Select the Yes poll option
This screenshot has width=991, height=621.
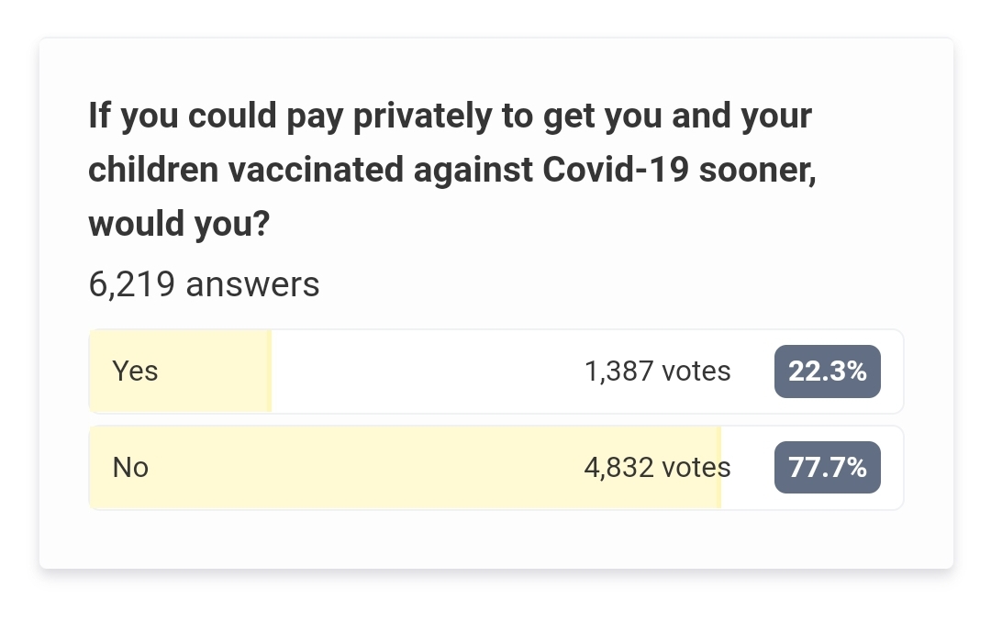(496, 371)
